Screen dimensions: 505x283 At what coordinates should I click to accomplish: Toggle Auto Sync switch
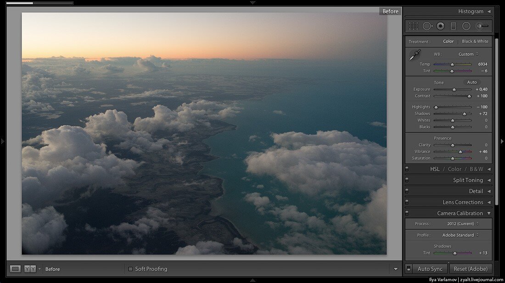click(x=409, y=269)
